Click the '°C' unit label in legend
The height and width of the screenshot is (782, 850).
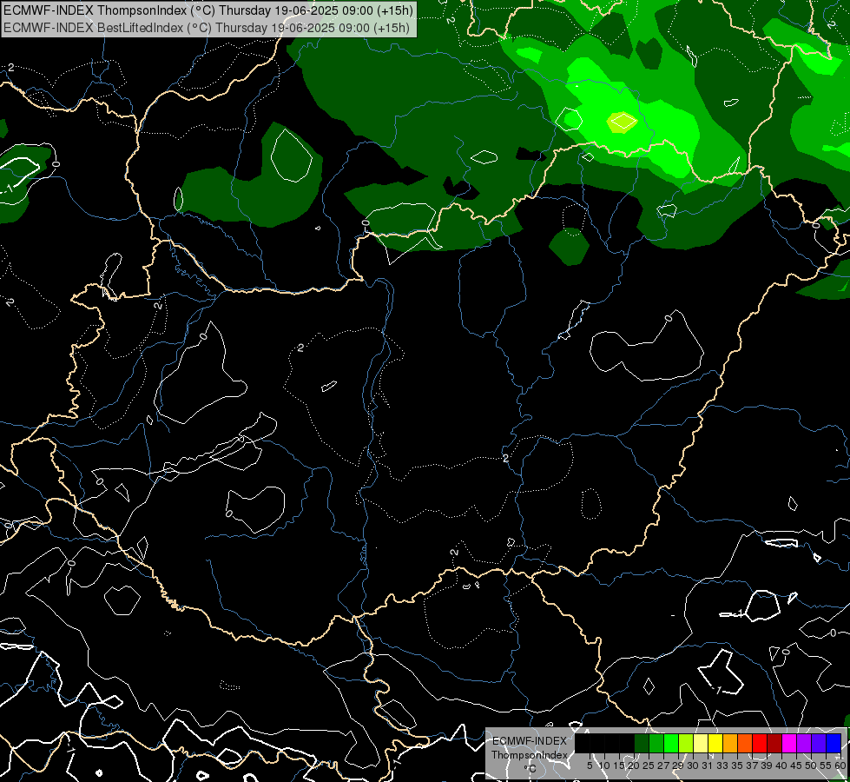(530, 768)
